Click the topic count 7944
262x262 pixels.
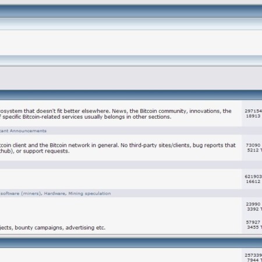click(253, 260)
